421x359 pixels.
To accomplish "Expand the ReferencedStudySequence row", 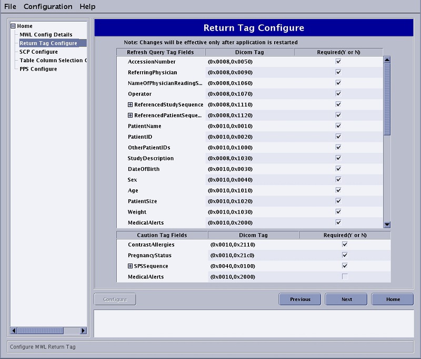I will (131, 105).
